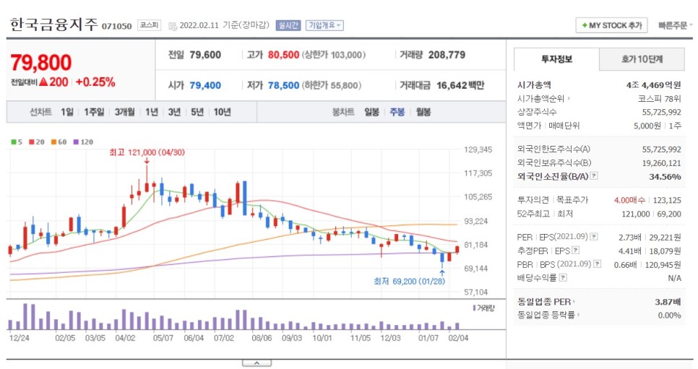This screenshot has height=369, width=698.
Task: Switch candle chart to 일봉
Action: (371, 112)
